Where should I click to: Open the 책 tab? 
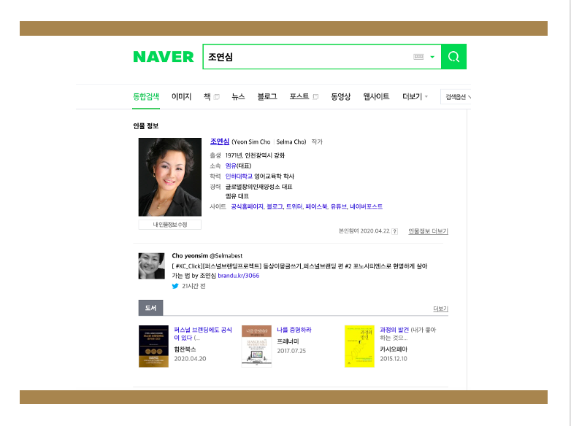click(x=207, y=97)
